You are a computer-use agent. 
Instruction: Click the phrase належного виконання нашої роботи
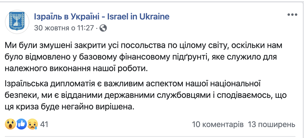pos(76,69)
